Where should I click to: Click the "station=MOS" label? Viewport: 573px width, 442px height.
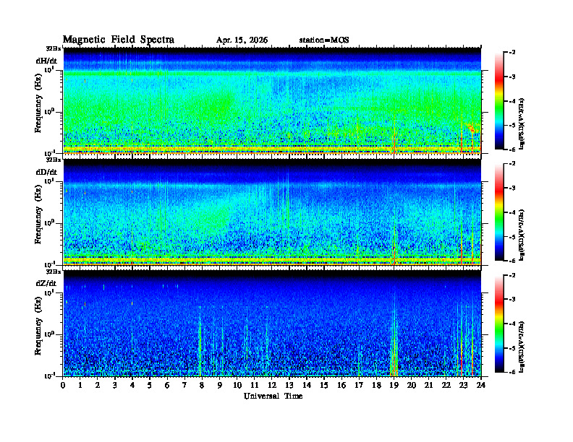324,40
